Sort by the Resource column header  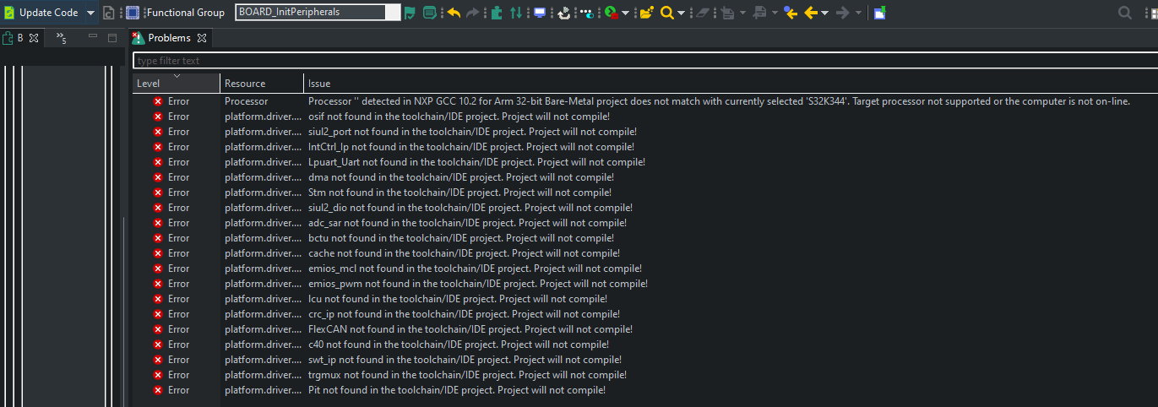click(x=262, y=84)
